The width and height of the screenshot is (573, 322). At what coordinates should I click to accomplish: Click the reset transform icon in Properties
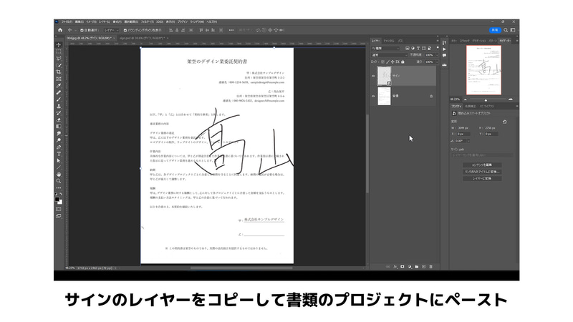pos(505,122)
